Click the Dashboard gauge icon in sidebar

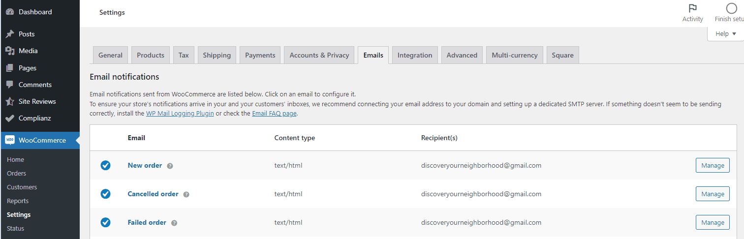click(9, 12)
